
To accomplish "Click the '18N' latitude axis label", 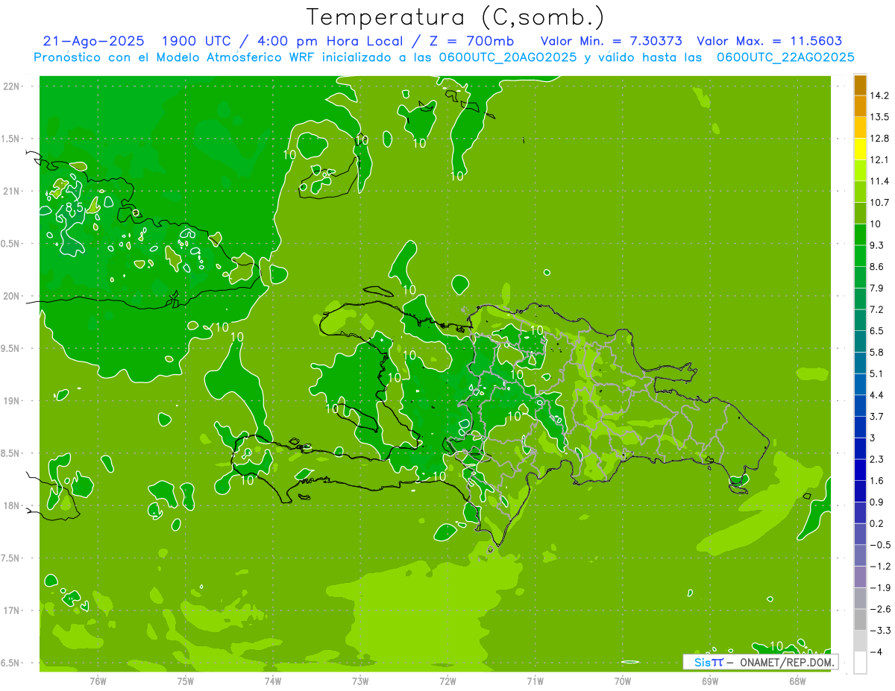I will [x=11, y=505].
